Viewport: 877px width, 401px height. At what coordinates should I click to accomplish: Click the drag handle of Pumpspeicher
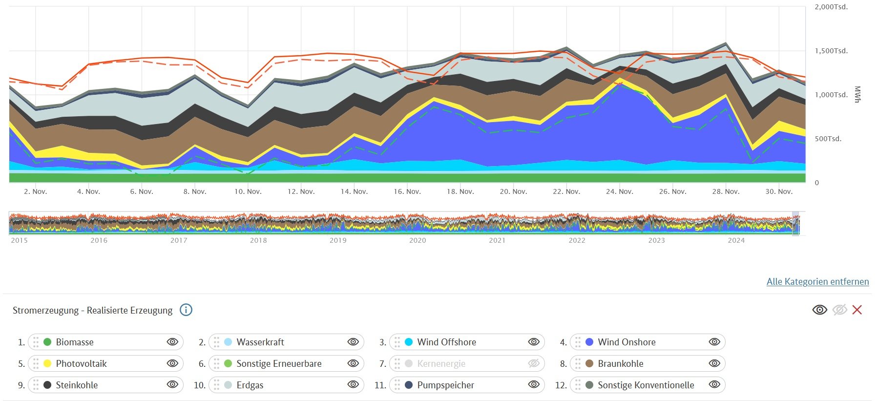(397, 385)
